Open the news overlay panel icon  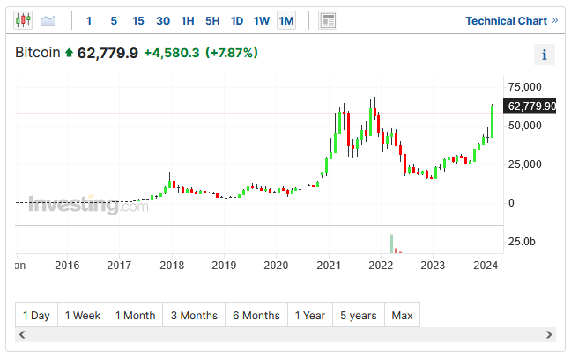[328, 20]
